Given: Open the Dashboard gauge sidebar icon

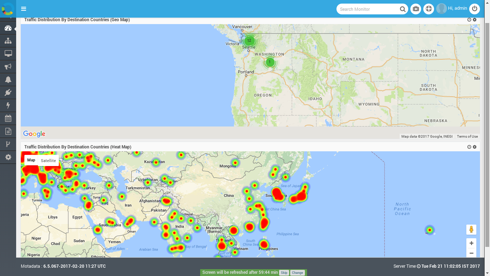Looking at the screenshot, I should click(x=8, y=28).
